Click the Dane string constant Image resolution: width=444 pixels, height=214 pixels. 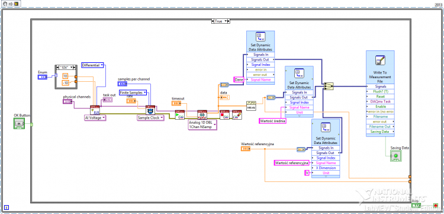click(x=239, y=80)
